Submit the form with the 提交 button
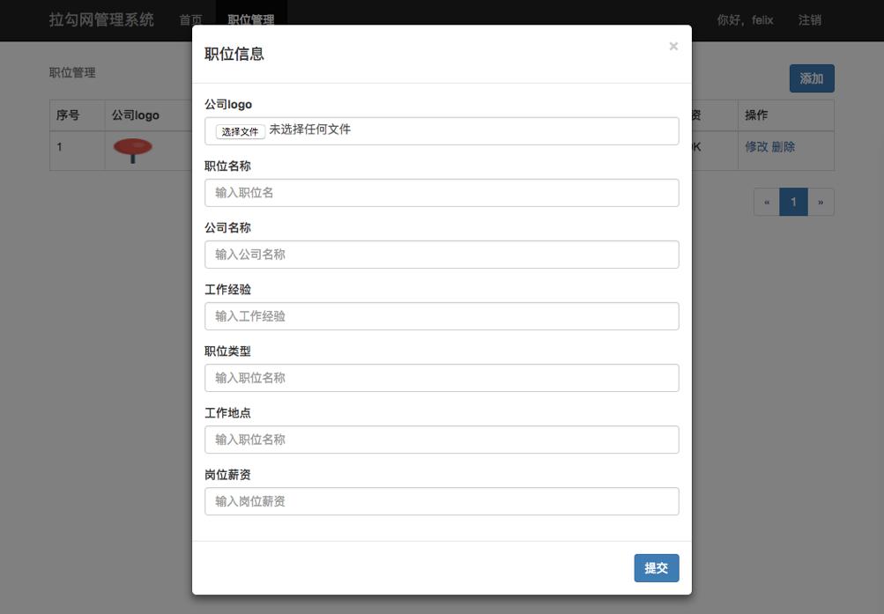The width and height of the screenshot is (884, 614). (x=656, y=567)
